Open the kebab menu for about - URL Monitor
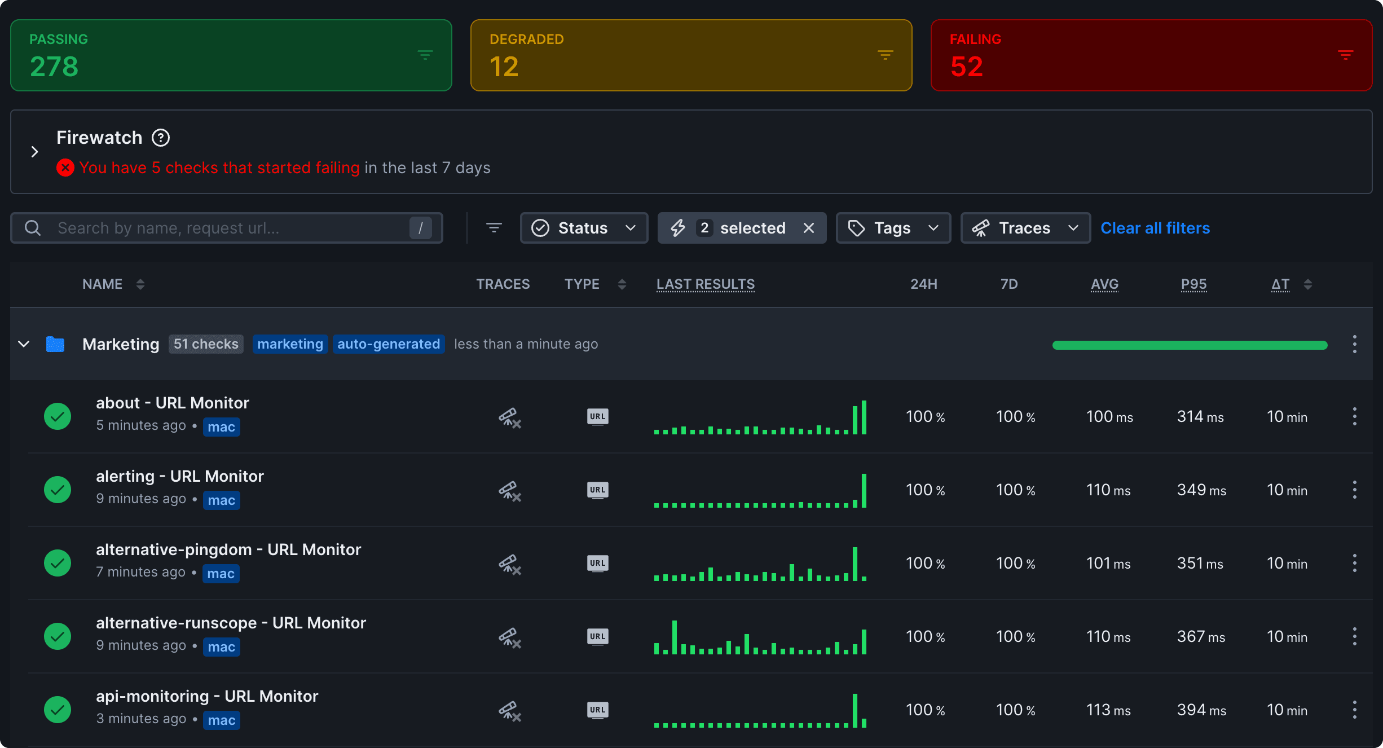This screenshot has height=748, width=1383. coord(1355,416)
